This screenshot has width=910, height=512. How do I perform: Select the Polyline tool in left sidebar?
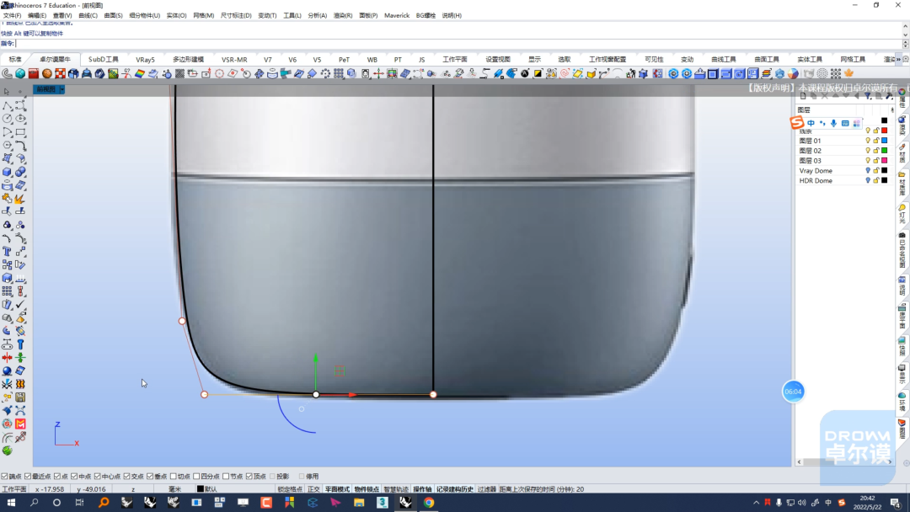[7, 105]
